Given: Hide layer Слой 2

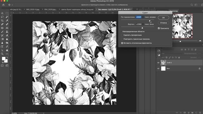Looking at the screenshot, I should click(158, 63).
